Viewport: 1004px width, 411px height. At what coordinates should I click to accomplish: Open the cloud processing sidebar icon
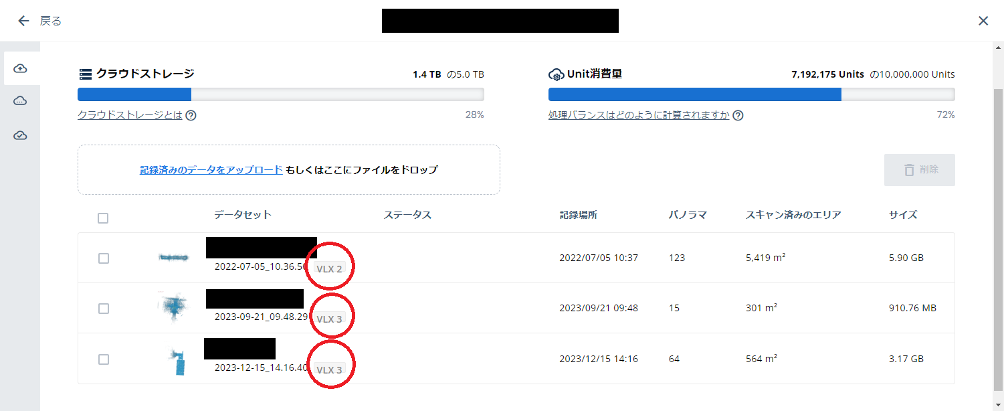(x=20, y=101)
